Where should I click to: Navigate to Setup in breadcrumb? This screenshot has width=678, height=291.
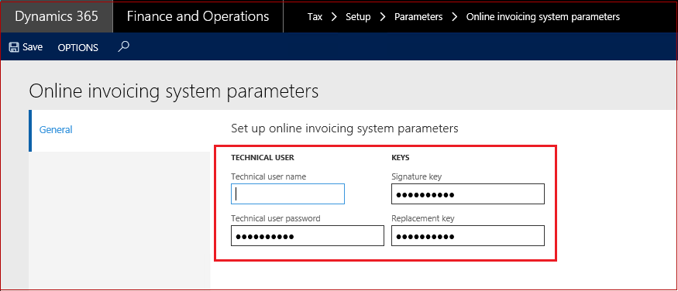tap(358, 17)
